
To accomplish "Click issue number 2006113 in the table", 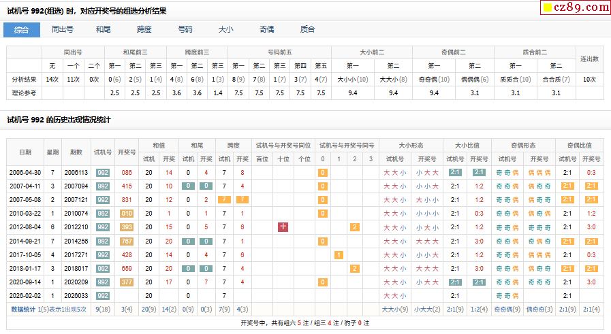I will pos(76,173).
